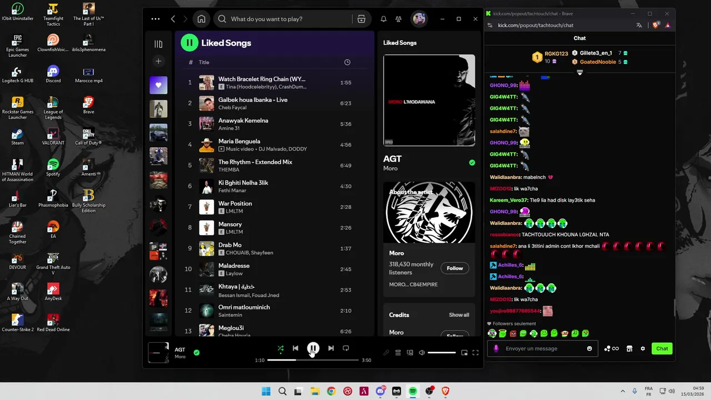The height and width of the screenshot is (400, 711).
Task: Open the Spotify play queue
Action: pyautogui.click(x=398, y=353)
